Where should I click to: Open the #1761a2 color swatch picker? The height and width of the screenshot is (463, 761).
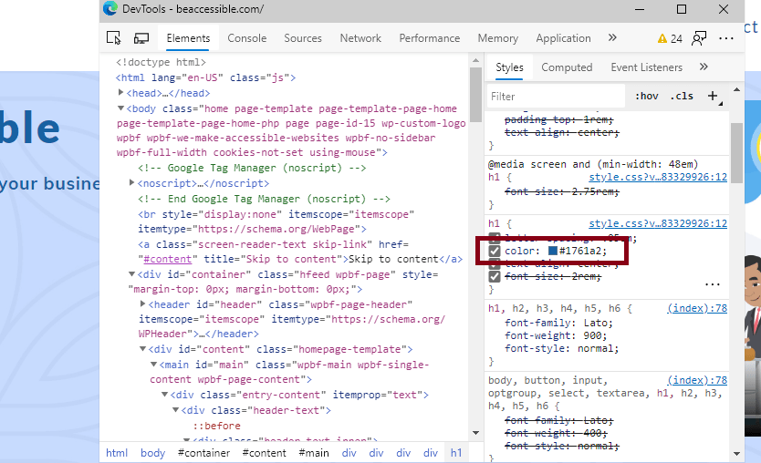tap(553, 251)
